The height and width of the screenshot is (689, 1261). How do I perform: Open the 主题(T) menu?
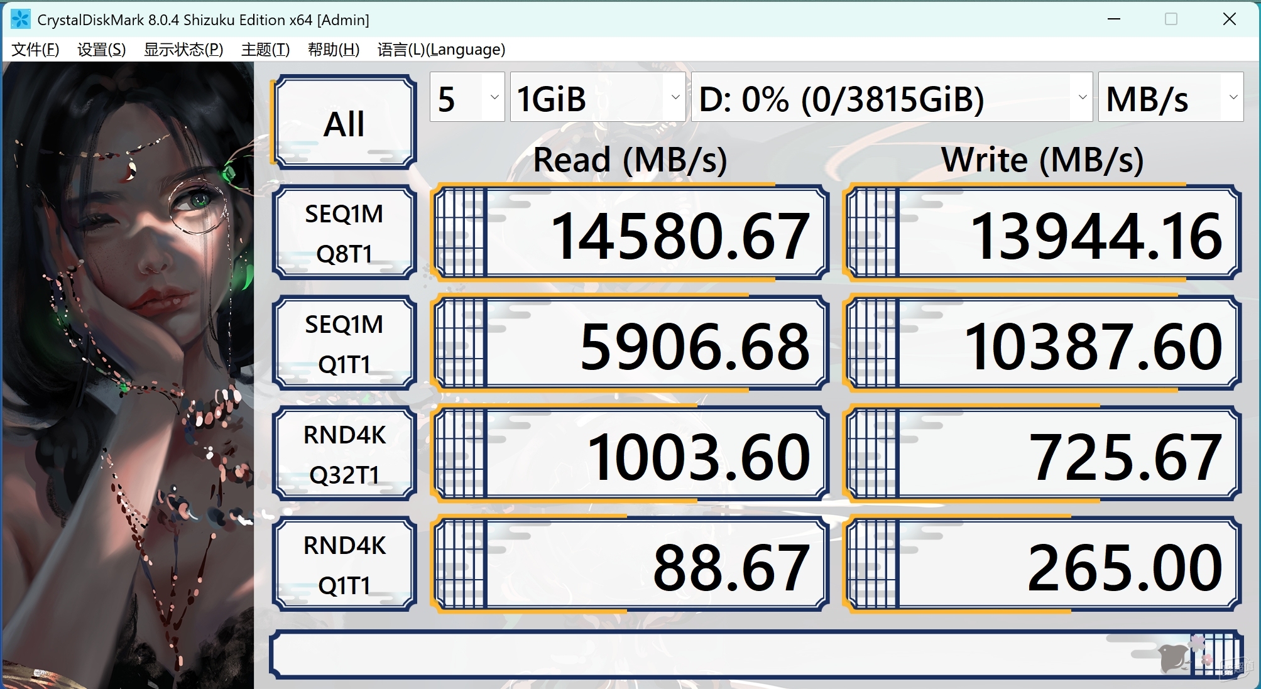point(266,50)
